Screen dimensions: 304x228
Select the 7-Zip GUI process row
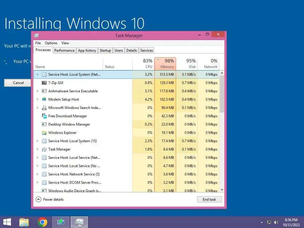pyautogui.click(x=126, y=83)
